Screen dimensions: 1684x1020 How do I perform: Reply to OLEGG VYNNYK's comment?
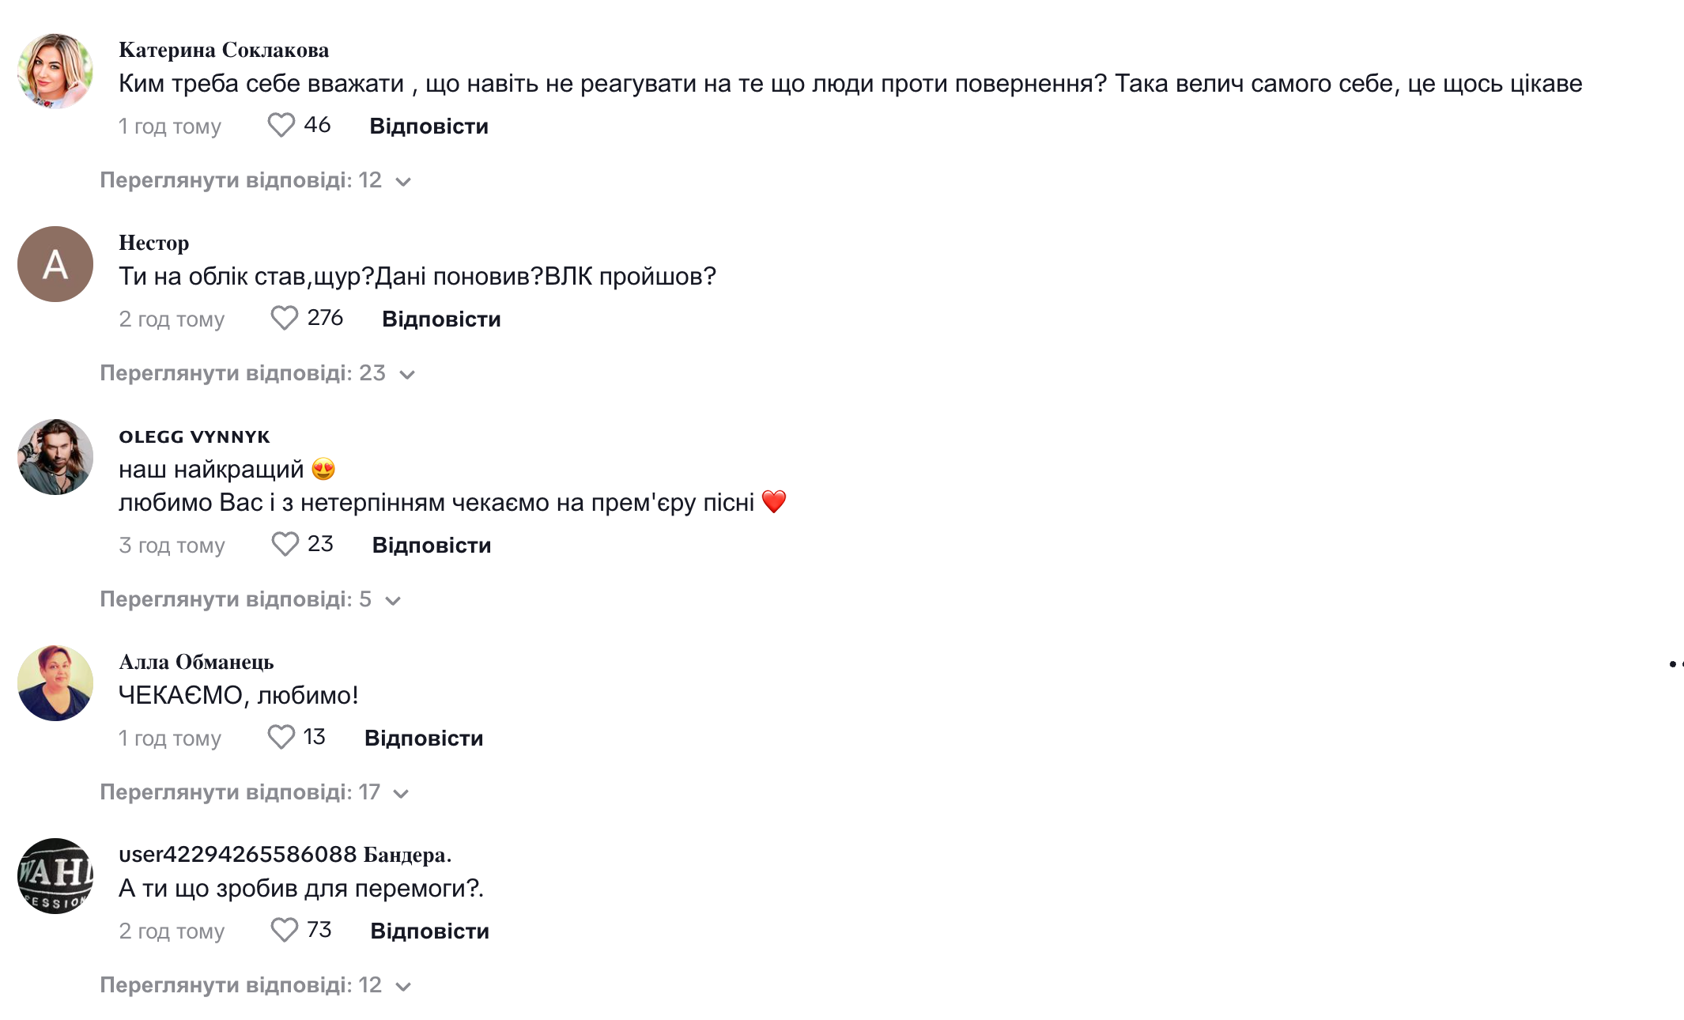click(432, 546)
